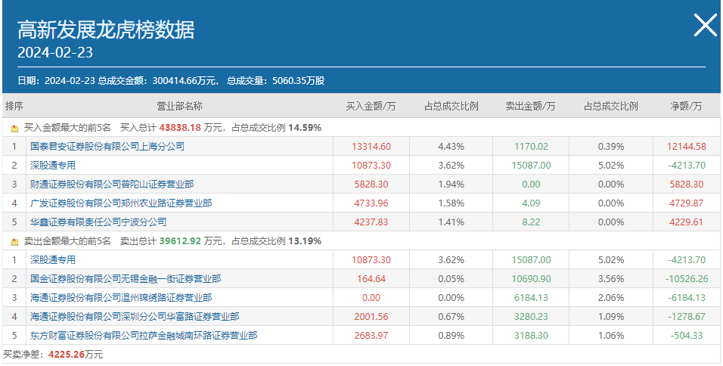
Task: Select buy amount 2001.56
Action: (x=371, y=317)
